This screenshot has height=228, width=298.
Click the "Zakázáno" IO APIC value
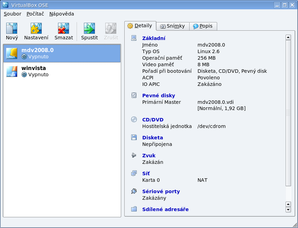210,84
